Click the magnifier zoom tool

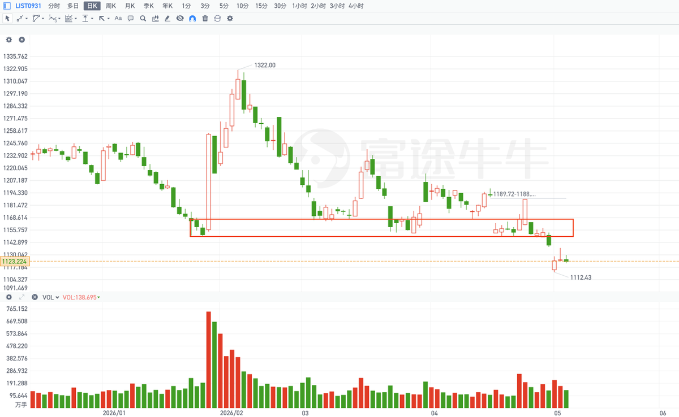point(143,18)
